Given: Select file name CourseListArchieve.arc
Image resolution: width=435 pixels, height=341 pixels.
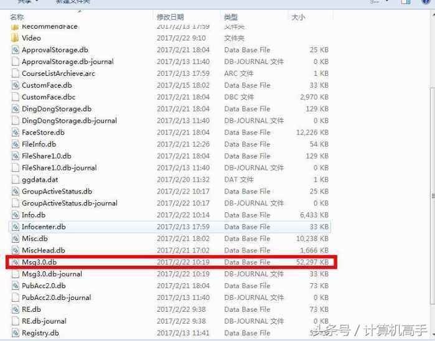Looking at the screenshot, I should (58, 73).
